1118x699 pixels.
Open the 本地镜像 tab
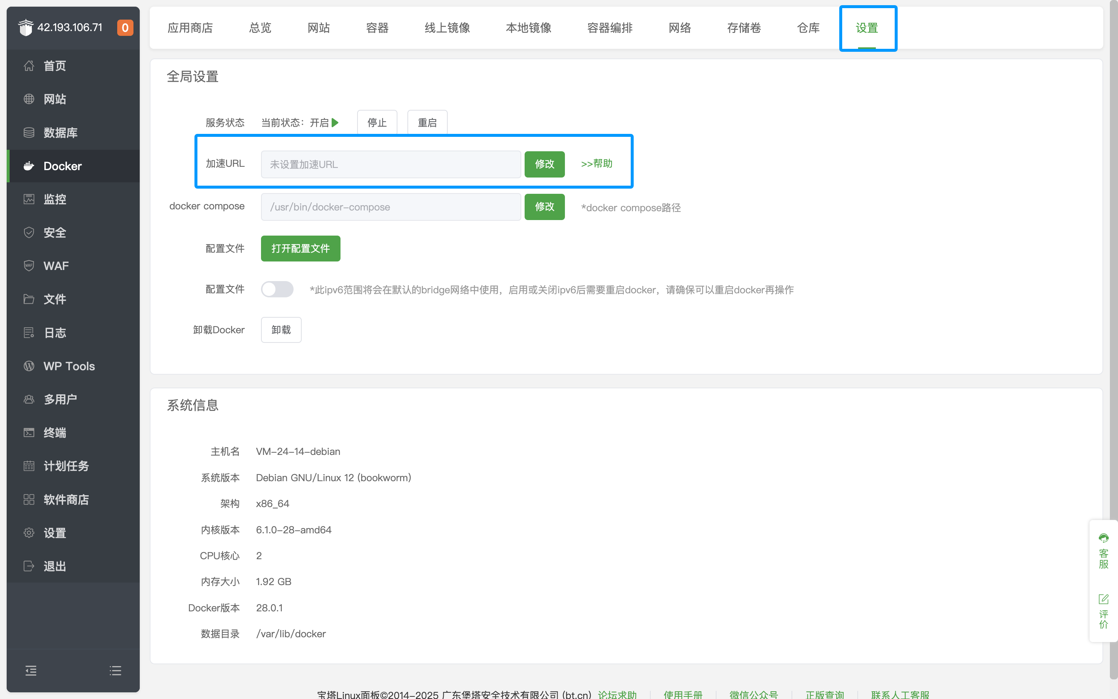click(x=528, y=28)
